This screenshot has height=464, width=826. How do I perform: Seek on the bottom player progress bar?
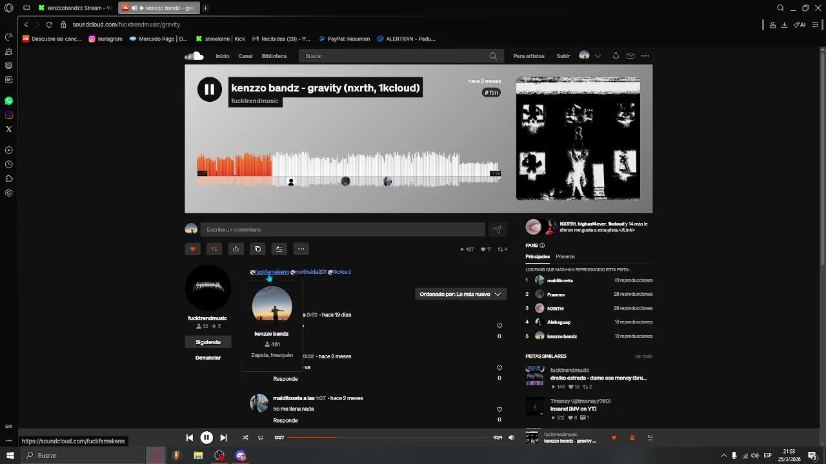click(x=388, y=438)
